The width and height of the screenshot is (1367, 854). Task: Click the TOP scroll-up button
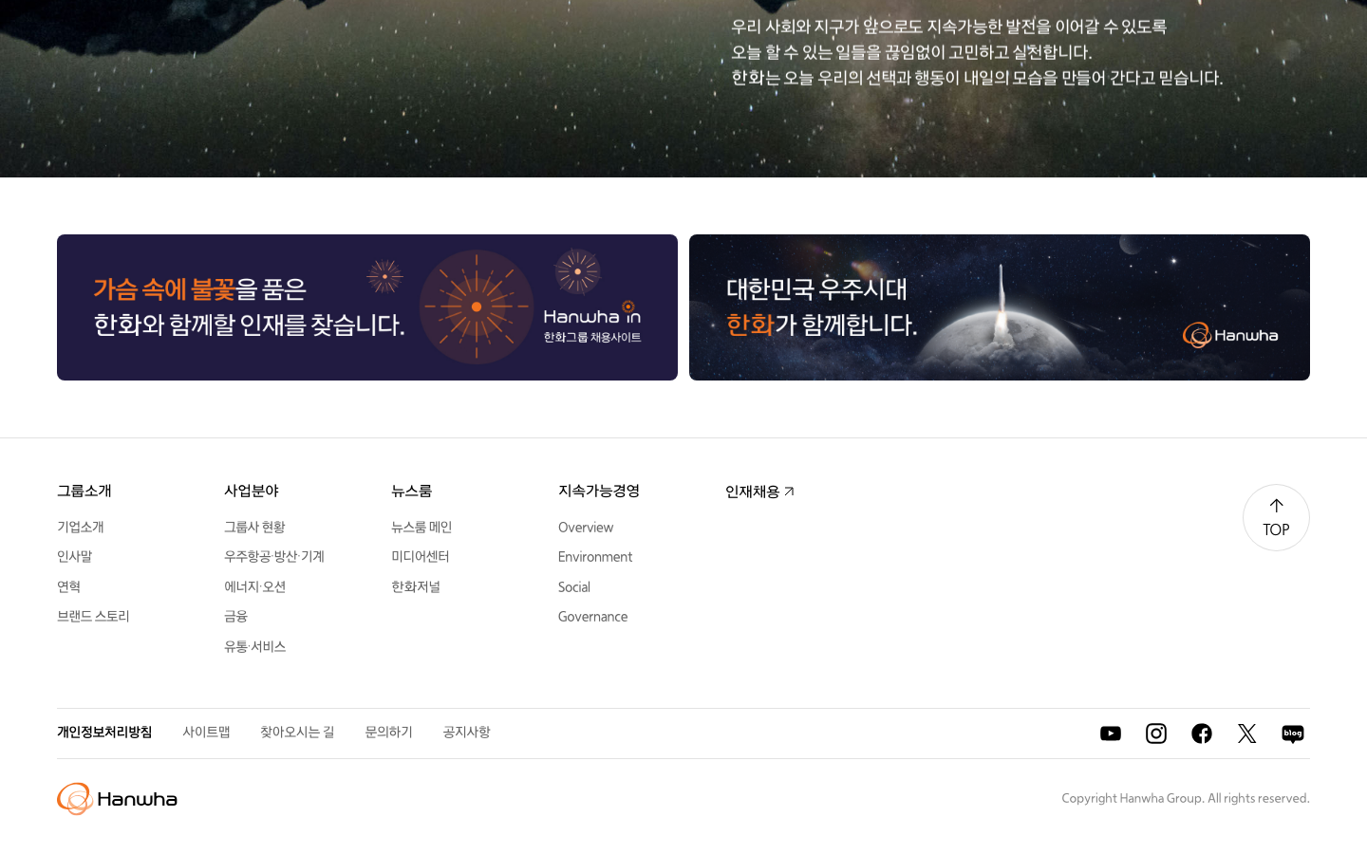point(1276,517)
